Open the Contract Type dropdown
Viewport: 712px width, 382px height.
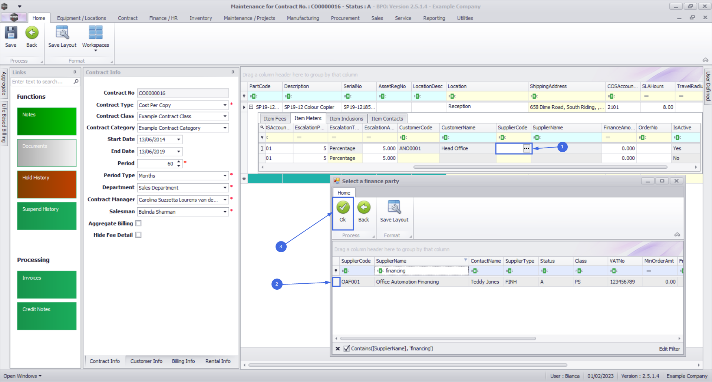[225, 105]
